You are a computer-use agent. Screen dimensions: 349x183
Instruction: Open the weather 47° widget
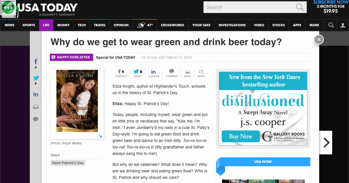[x=145, y=25]
